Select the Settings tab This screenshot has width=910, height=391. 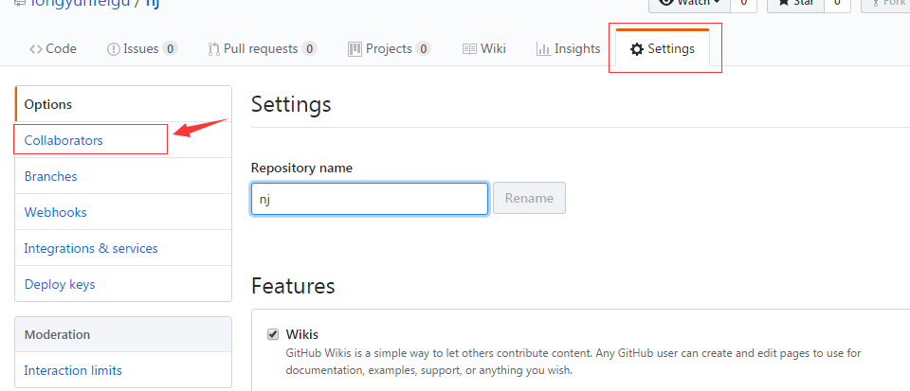(x=663, y=48)
